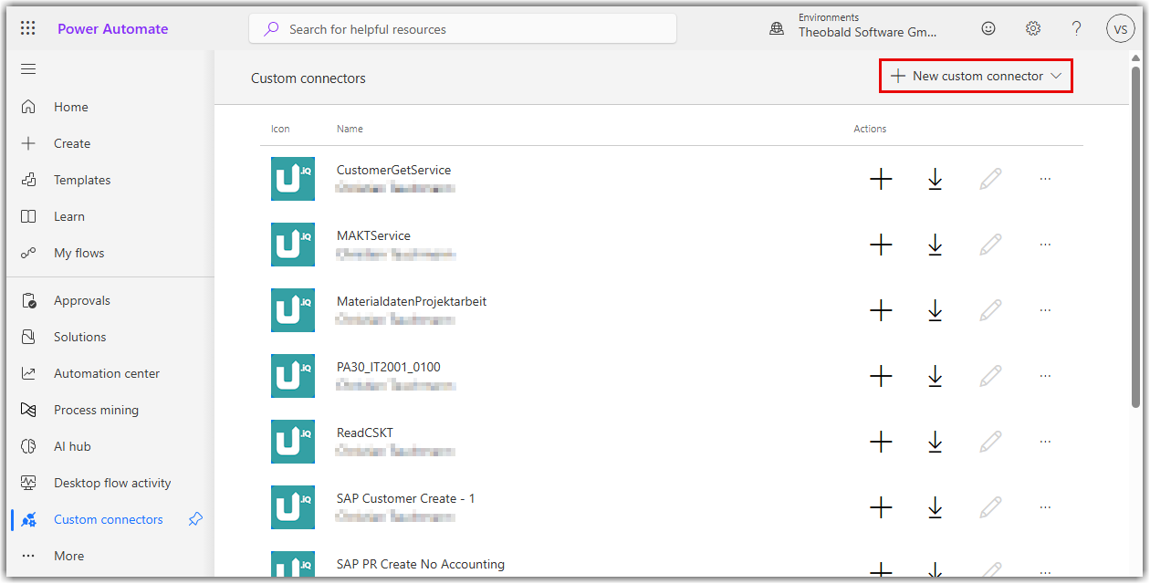This screenshot has width=1150, height=584.
Task: Download the MAKTService connector
Action: [935, 245]
